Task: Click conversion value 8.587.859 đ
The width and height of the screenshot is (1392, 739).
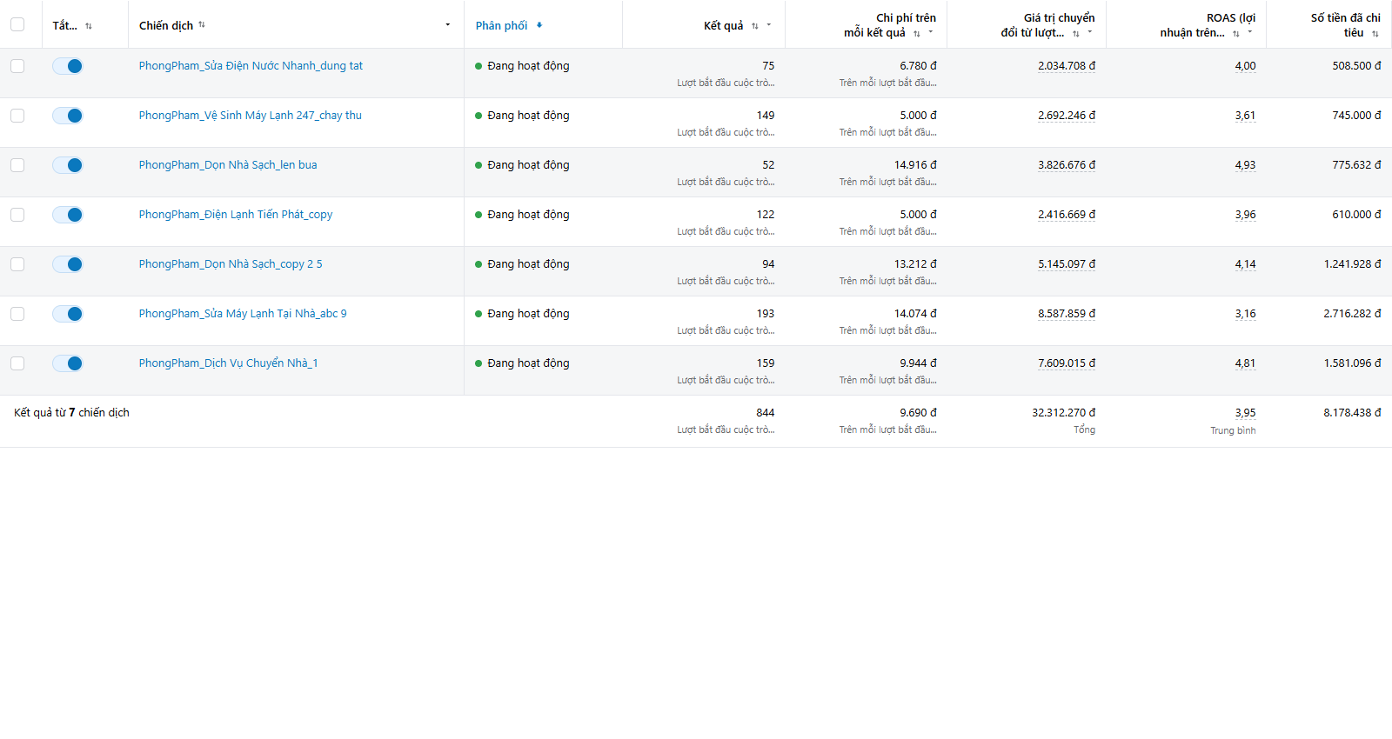Action: click(x=1067, y=314)
